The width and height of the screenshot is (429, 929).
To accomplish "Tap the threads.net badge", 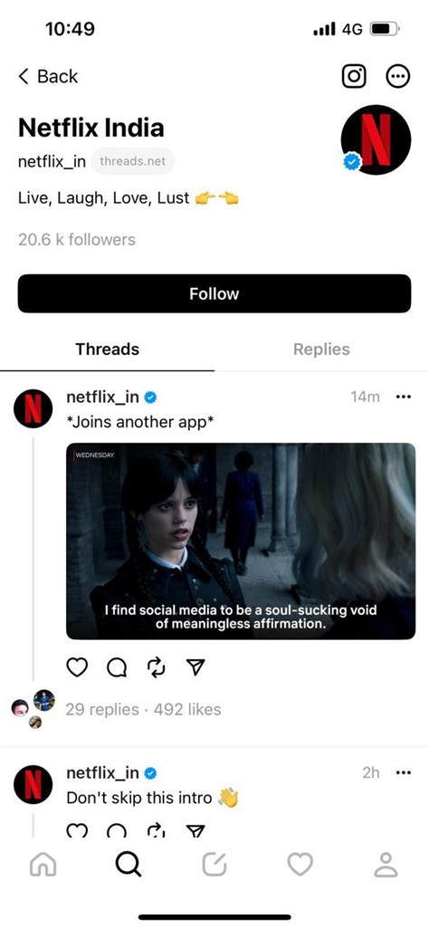I will pyautogui.click(x=133, y=161).
